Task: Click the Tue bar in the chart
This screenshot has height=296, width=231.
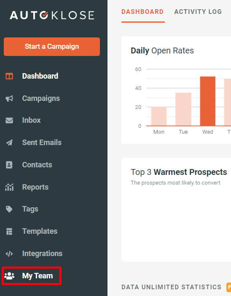Action: (183, 109)
